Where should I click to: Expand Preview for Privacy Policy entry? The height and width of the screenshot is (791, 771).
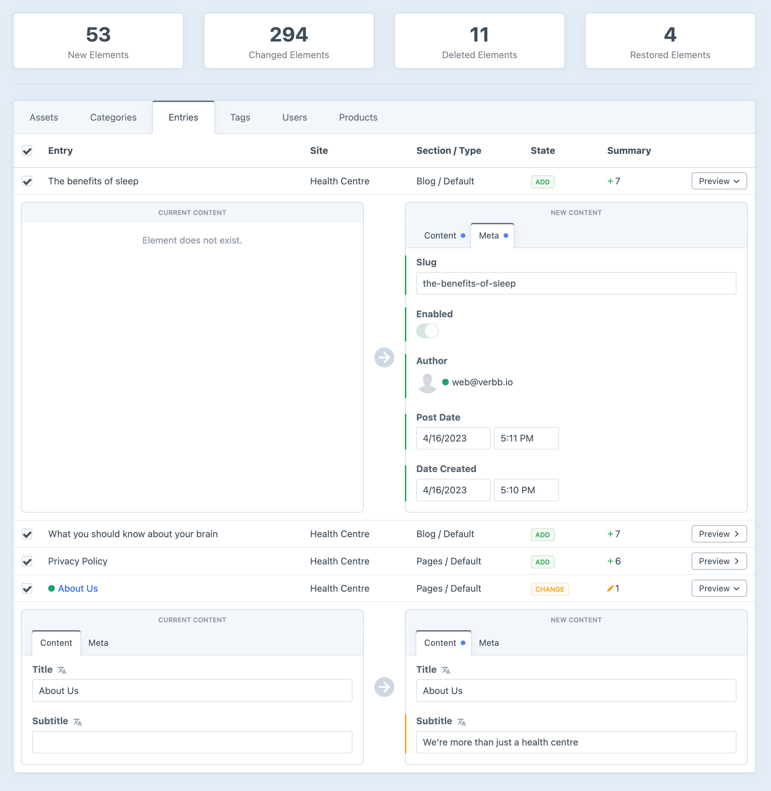coord(719,561)
